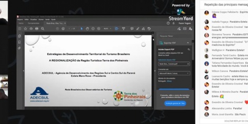Click the zoom in plus icon
The height and width of the screenshot is (124, 248).
tap(99, 29)
